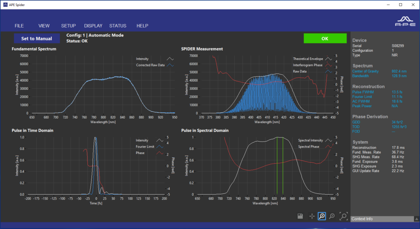This screenshot has width=420, height=229.
Task: Click the Spectral Phase legend marker
Action: 329,147
